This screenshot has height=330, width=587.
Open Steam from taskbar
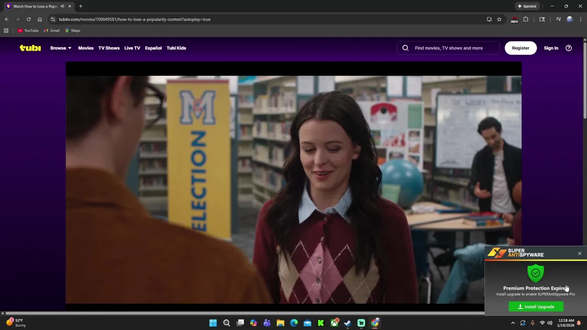pos(348,323)
